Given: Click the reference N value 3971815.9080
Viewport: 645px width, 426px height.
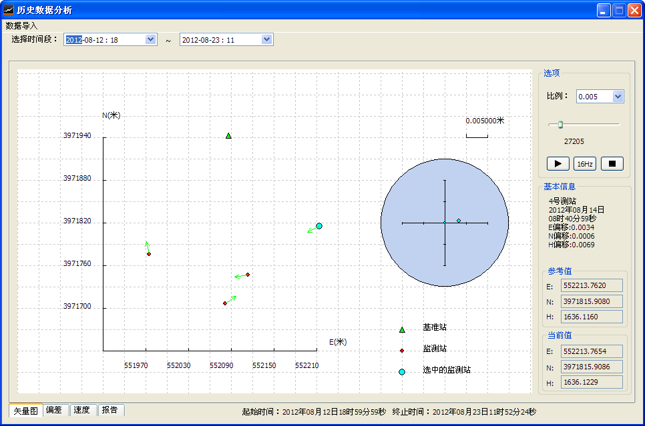Looking at the screenshot, I should pos(592,301).
